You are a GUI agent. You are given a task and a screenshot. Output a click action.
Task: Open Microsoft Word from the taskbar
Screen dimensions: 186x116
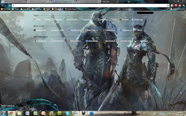27,113
